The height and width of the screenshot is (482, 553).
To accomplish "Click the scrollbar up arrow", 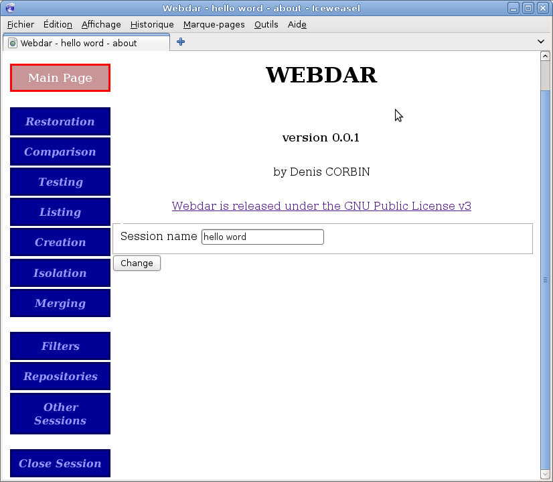I will [546, 55].
